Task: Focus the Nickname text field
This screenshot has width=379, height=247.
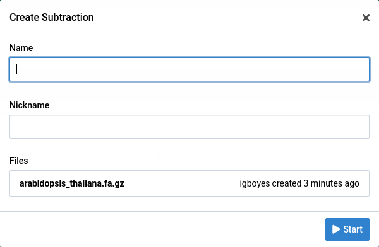Action: 189,127
